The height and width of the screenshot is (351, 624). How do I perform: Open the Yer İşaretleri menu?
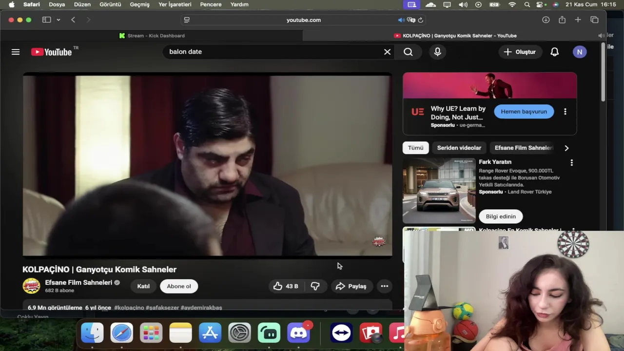pos(175,4)
